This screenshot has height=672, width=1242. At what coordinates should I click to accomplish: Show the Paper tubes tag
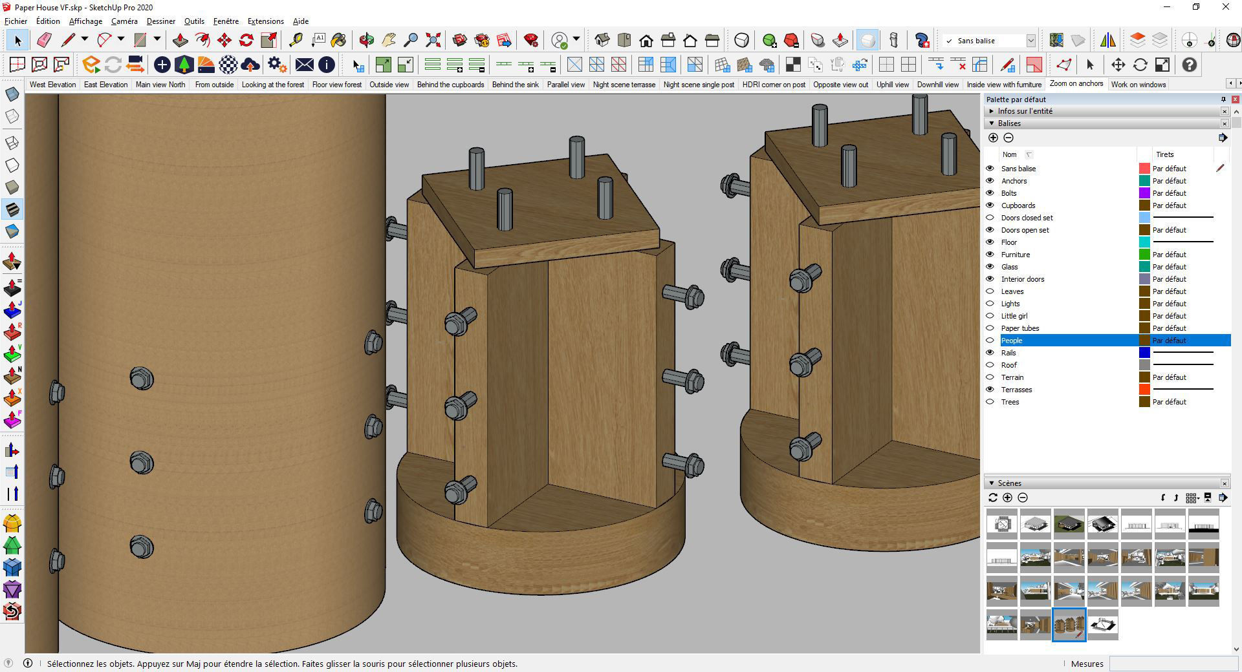point(990,328)
